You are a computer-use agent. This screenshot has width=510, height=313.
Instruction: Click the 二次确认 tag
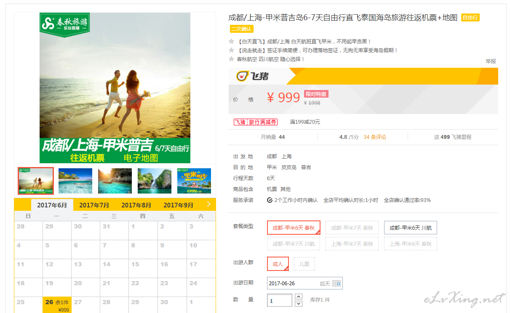pos(242,29)
